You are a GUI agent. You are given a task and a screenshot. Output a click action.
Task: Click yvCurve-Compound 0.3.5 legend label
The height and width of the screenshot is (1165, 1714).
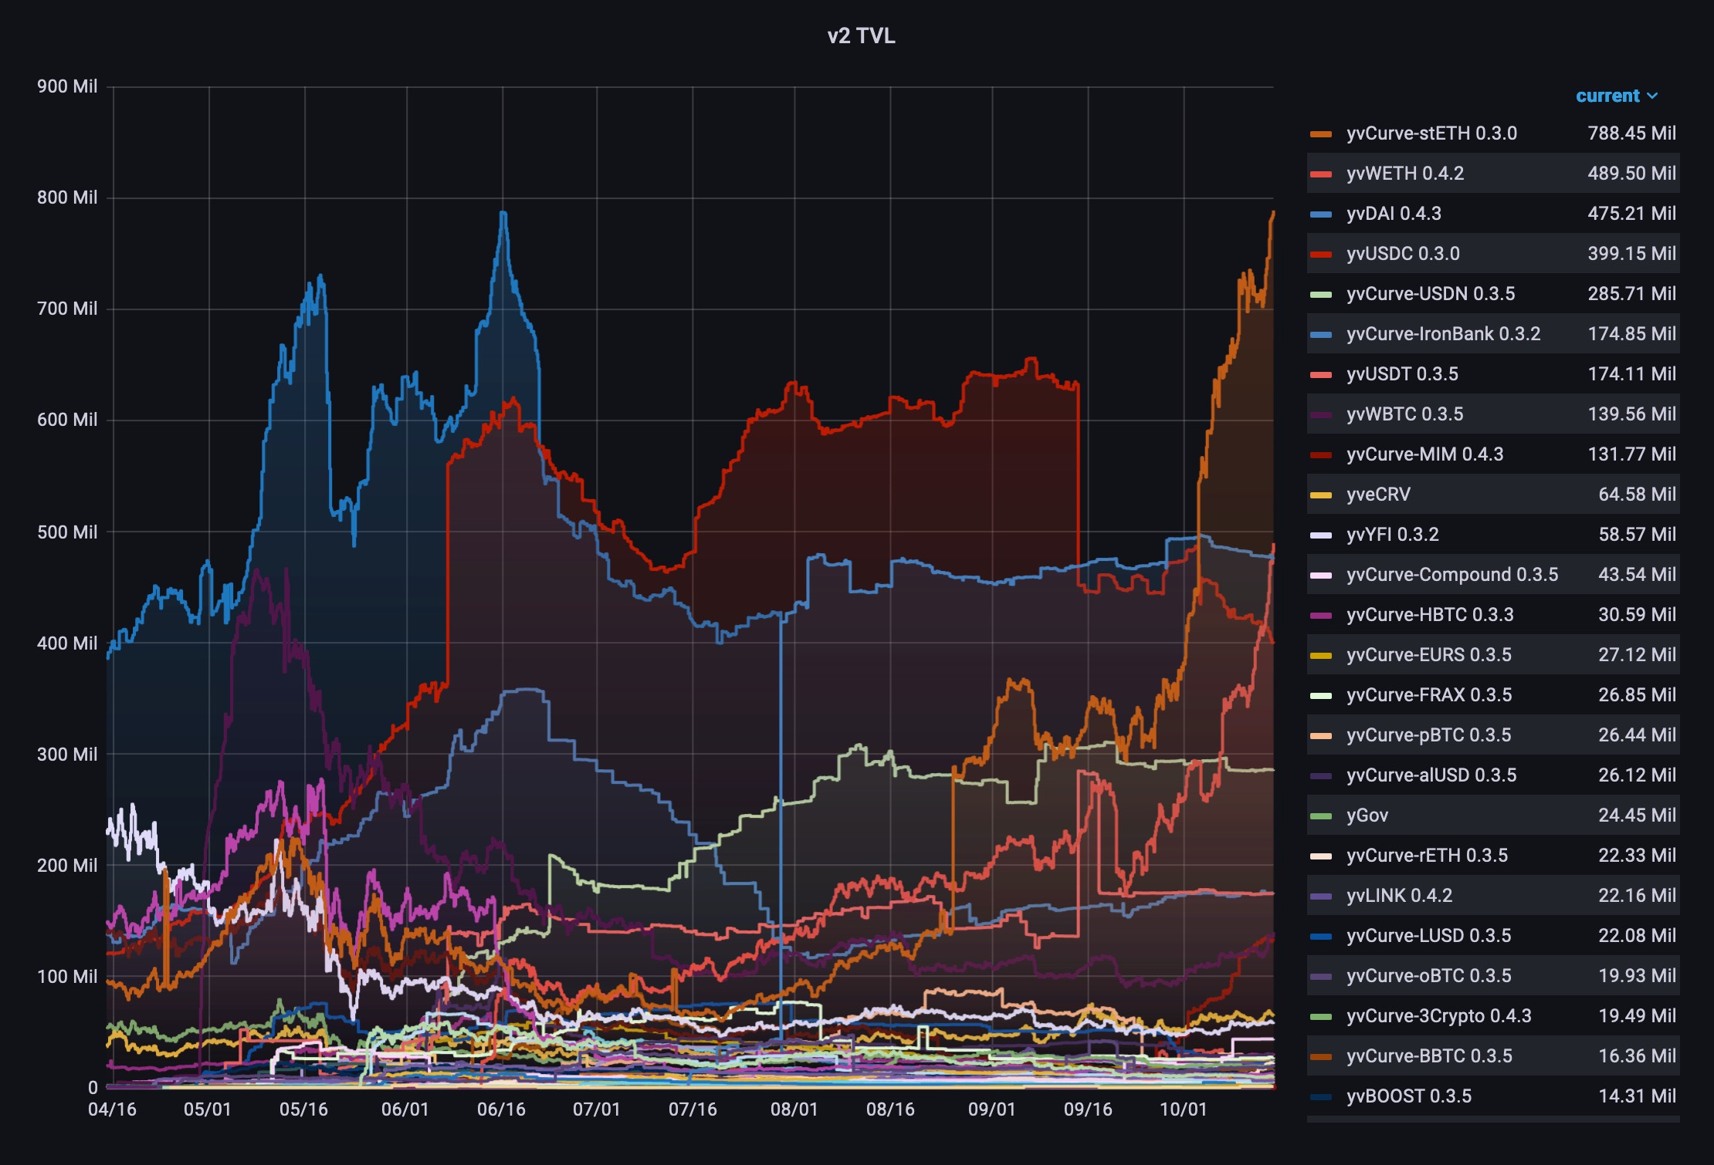[1452, 575]
